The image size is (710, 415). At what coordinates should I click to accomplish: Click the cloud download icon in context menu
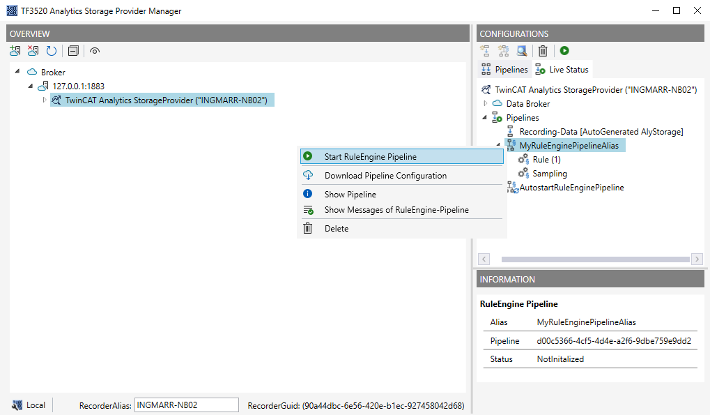308,175
